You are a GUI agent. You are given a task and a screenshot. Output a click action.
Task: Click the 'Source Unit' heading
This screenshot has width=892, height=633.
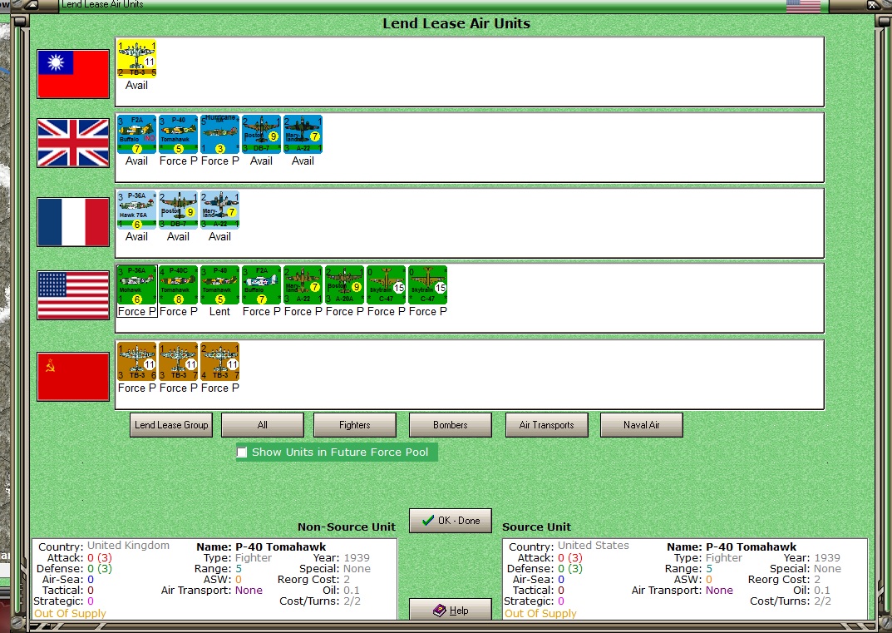pyautogui.click(x=536, y=527)
